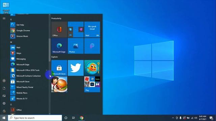This screenshot has height=121, width=216.
Task: Open network status in system tray
Action: (x=192, y=118)
